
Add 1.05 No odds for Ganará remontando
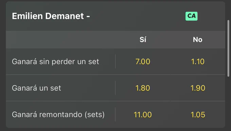[198, 115]
